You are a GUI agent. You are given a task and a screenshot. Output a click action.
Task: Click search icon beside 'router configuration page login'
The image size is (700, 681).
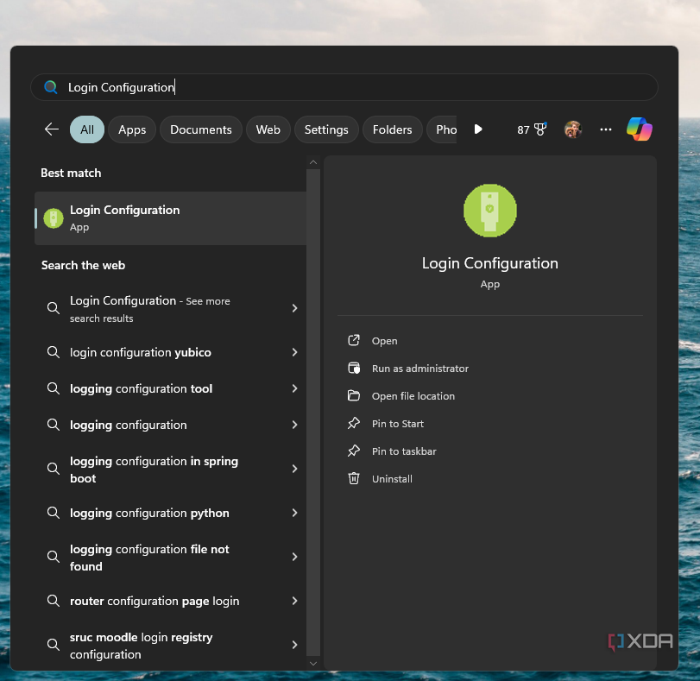[54, 601]
